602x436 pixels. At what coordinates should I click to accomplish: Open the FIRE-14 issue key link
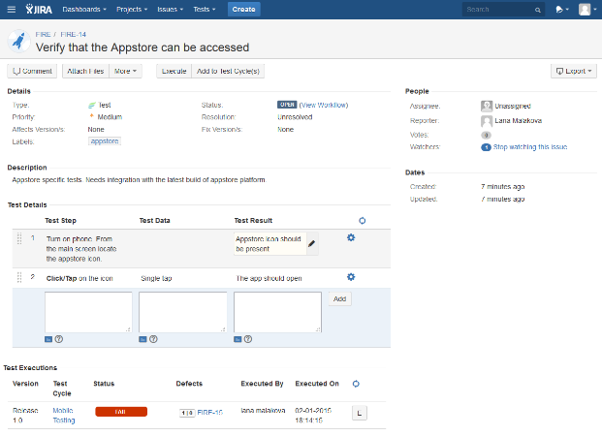[74, 35]
